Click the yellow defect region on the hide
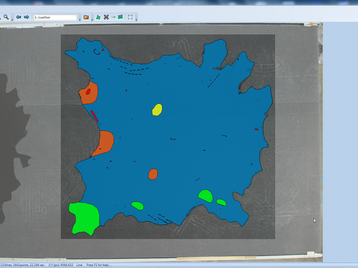Image resolution: width=358 pixels, height=268 pixels. click(x=157, y=109)
